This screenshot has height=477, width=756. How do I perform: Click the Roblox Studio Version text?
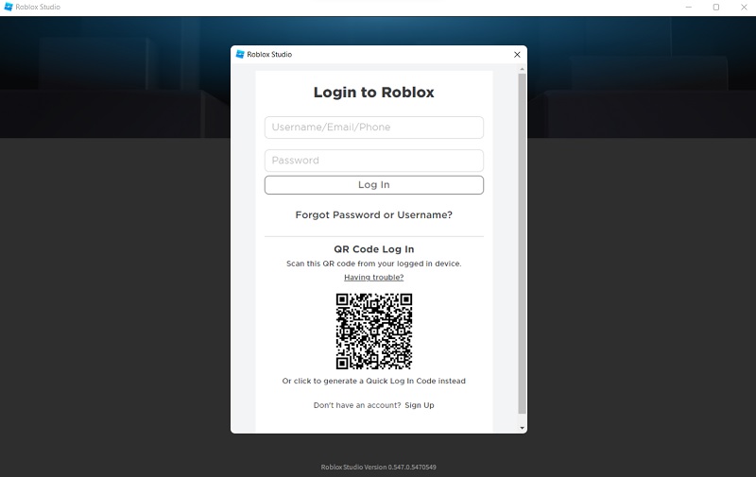[379, 467]
